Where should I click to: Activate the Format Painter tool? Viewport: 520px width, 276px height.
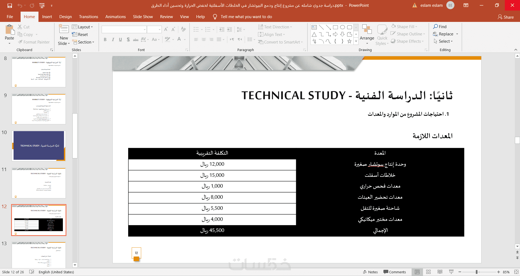point(34,42)
